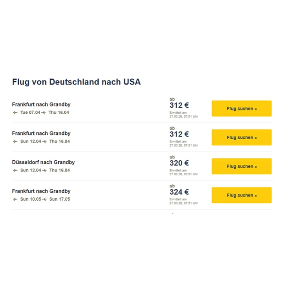Click the Flug von Deutschland nach USA heading

[x=76, y=82]
